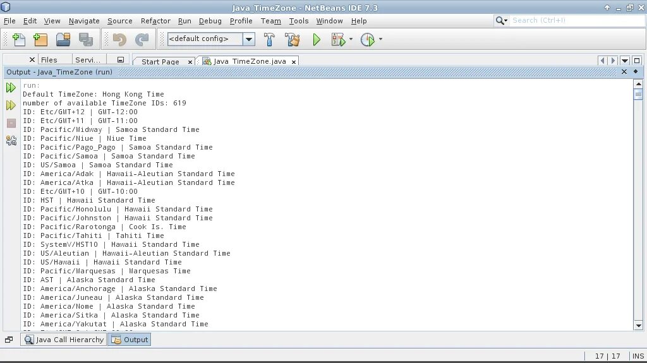Viewport: 647px width, 363px height.
Task: Run the project with green play icon
Action: coord(317,40)
